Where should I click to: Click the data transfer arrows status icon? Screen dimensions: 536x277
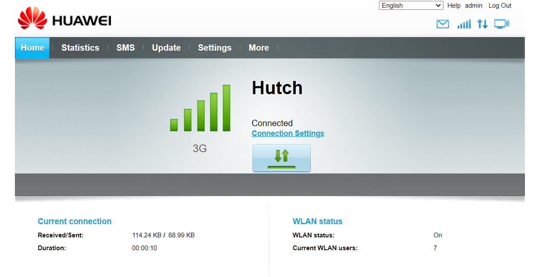tap(482, 24)
